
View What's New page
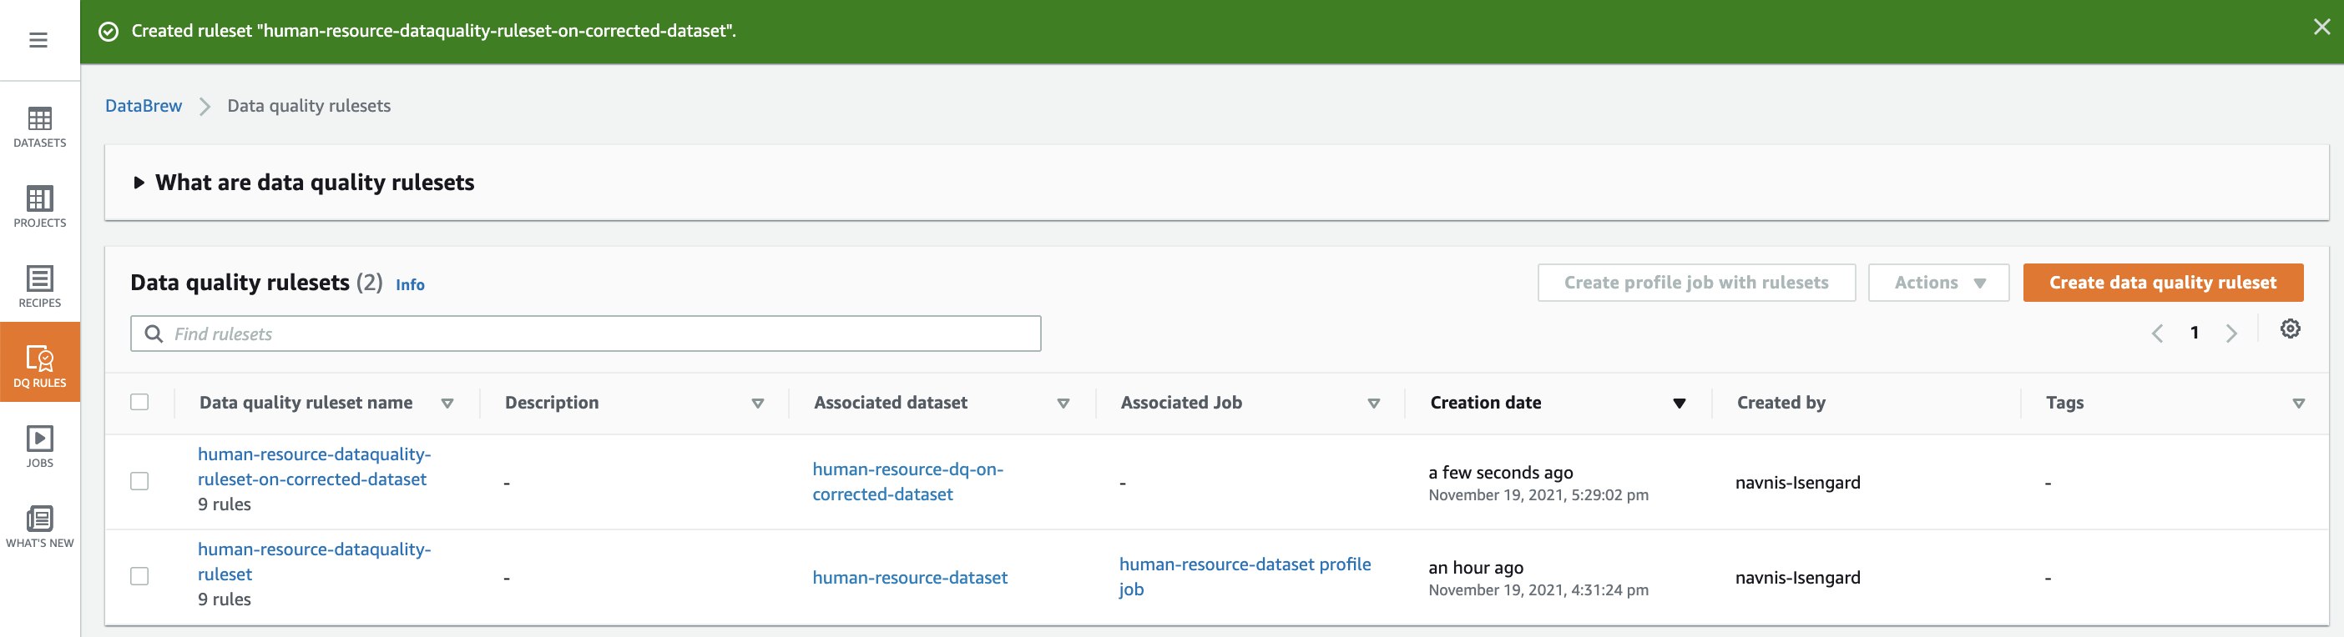[x=39, y=526]
